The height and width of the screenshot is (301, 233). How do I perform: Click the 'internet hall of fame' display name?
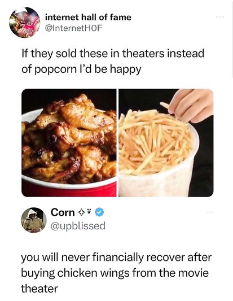(x=88, y=18)
